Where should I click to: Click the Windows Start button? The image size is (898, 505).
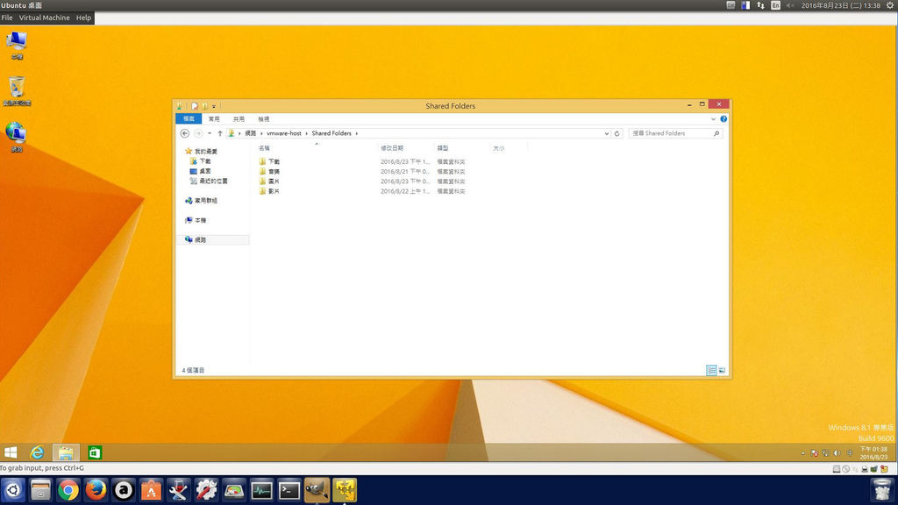click(x=11, y=452)
